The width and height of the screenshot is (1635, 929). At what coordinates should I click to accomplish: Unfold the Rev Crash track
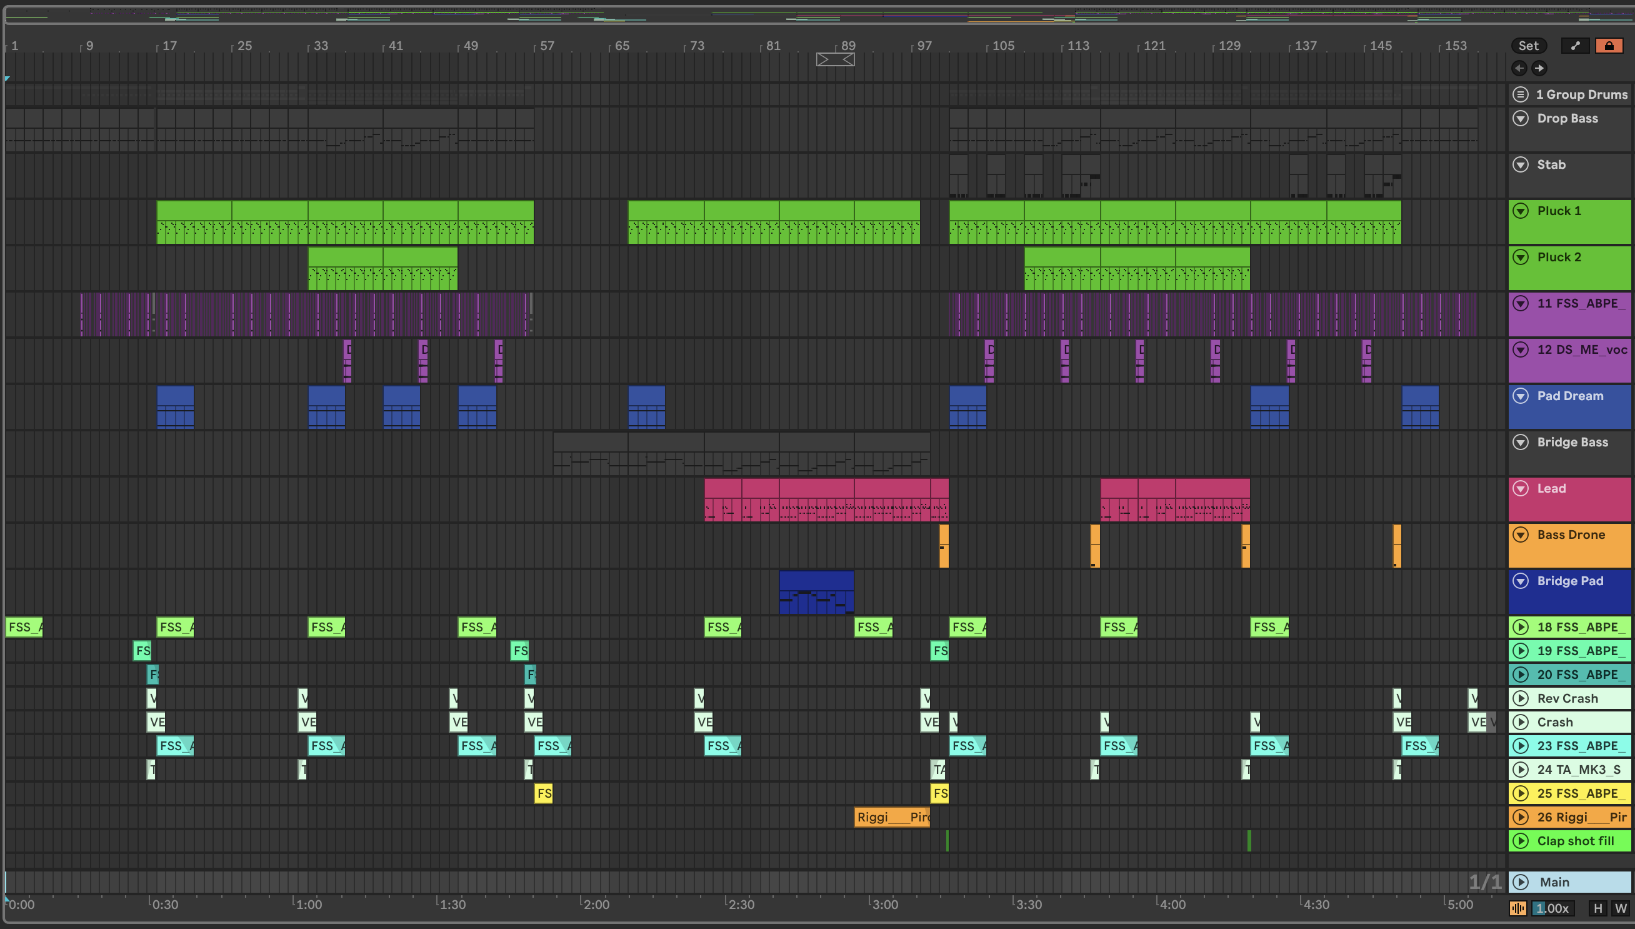[x=1521, y=698]
